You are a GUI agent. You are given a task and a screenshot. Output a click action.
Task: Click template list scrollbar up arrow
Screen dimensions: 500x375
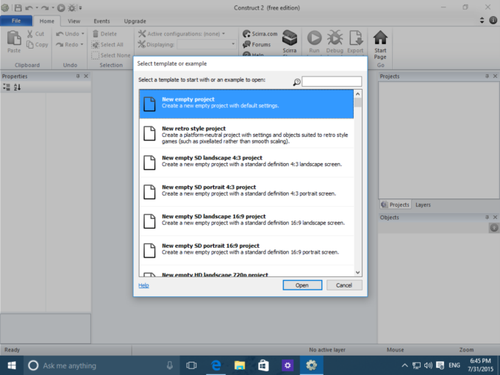click(x=358, y=94)
